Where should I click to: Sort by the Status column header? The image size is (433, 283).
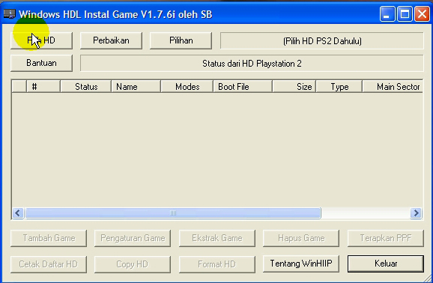[86, 87]
